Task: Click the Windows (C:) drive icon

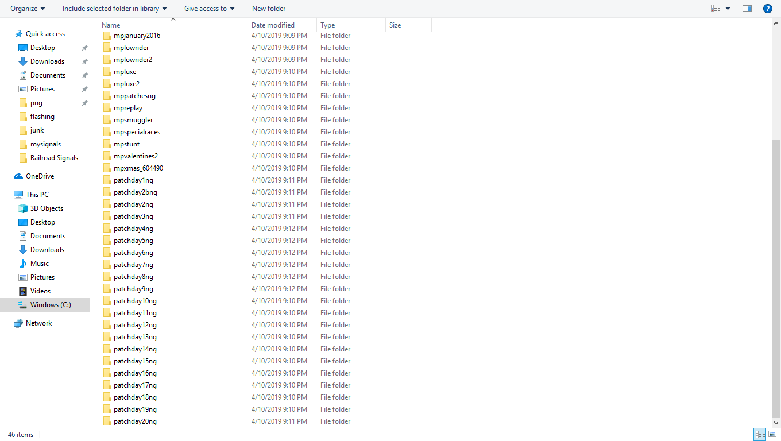Action: pyautogui.click(x=23, y=305)
